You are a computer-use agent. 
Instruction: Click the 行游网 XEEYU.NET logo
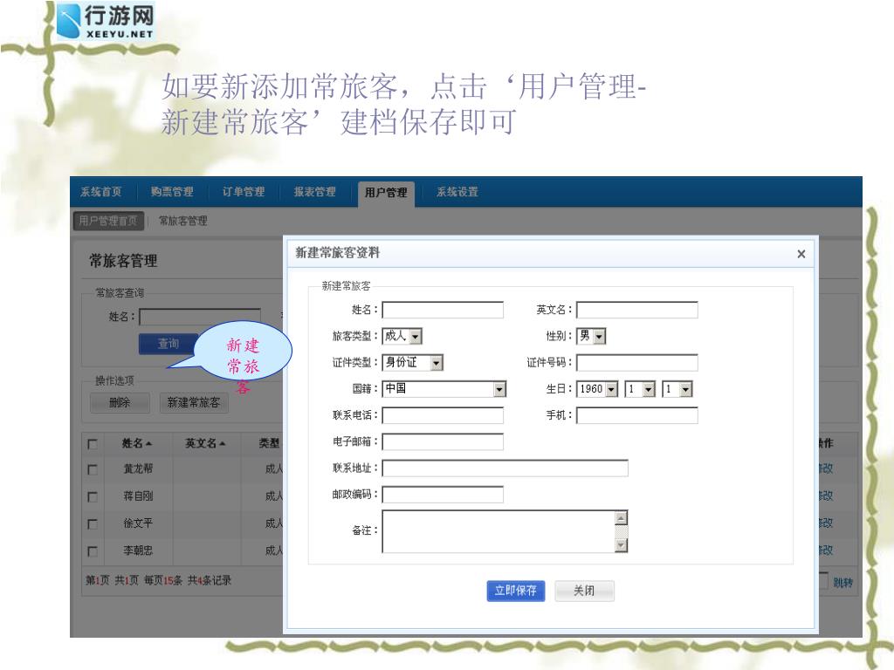click(106, 21)
